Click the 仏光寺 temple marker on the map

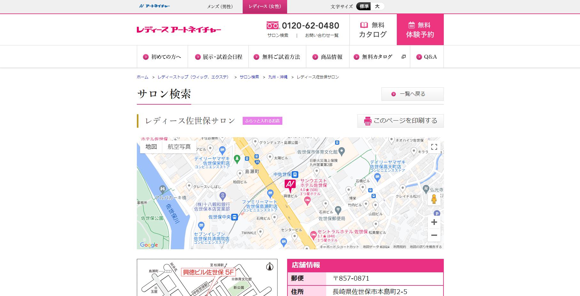coord(426,189)
